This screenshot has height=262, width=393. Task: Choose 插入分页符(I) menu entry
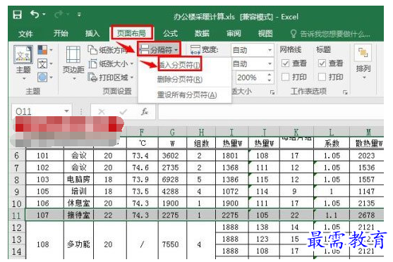pos(179,65)
